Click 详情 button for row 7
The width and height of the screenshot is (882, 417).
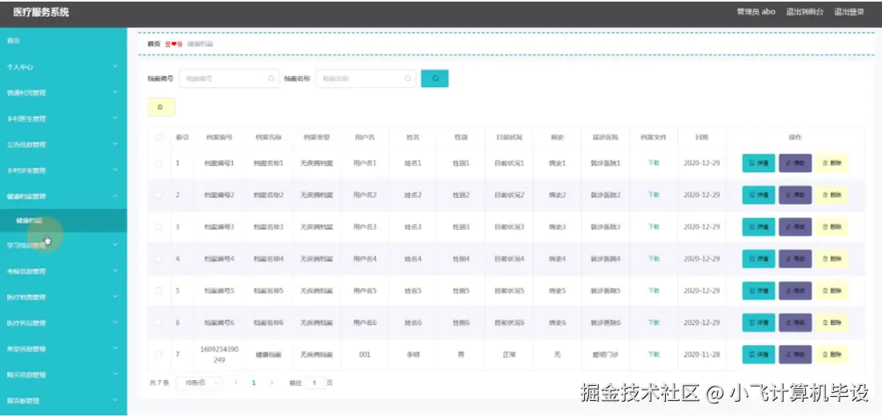pyautogui.click(x=758, y=355)
